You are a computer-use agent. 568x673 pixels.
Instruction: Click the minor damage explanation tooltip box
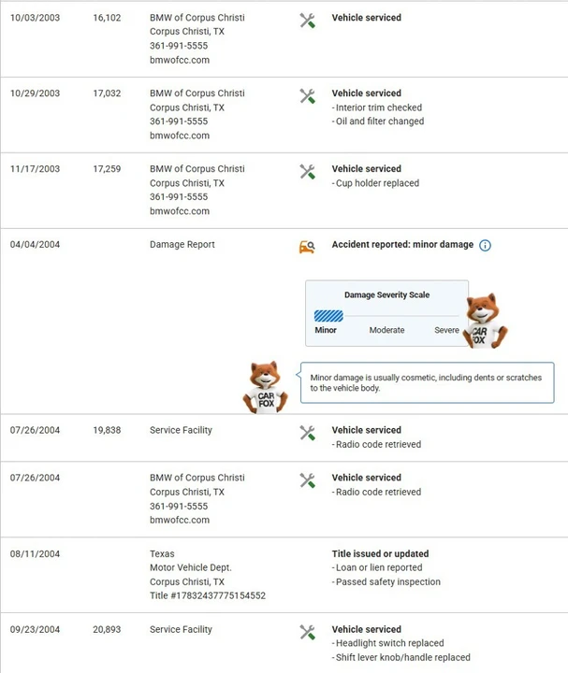pyautogui.click(x=427, y=383)
